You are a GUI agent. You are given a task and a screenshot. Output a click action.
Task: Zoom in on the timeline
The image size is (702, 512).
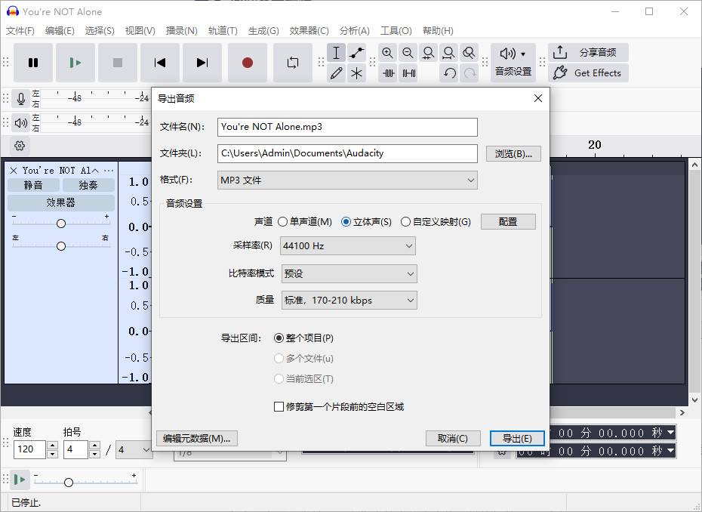tap(387, 52)
